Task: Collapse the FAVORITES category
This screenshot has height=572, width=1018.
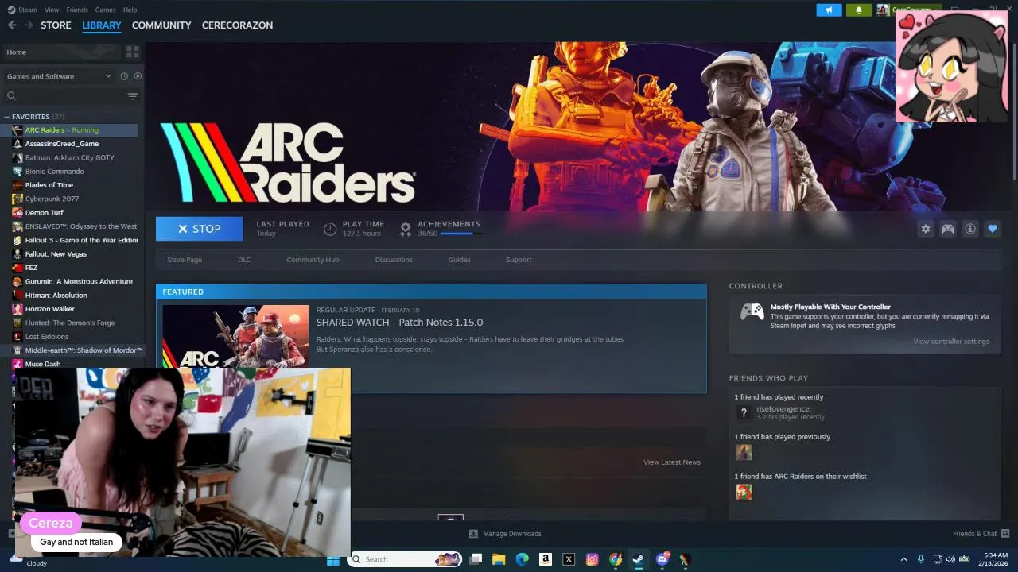Action: click(7, 117)
